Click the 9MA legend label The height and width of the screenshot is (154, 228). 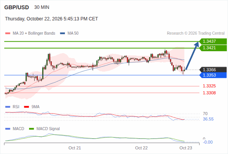click(x=36, y=107)
